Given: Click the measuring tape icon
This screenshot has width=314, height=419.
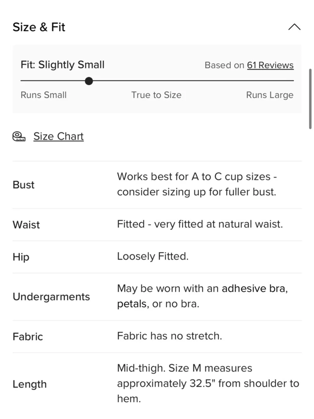Looking at the screenshot, I should click(x=19, y=136).
